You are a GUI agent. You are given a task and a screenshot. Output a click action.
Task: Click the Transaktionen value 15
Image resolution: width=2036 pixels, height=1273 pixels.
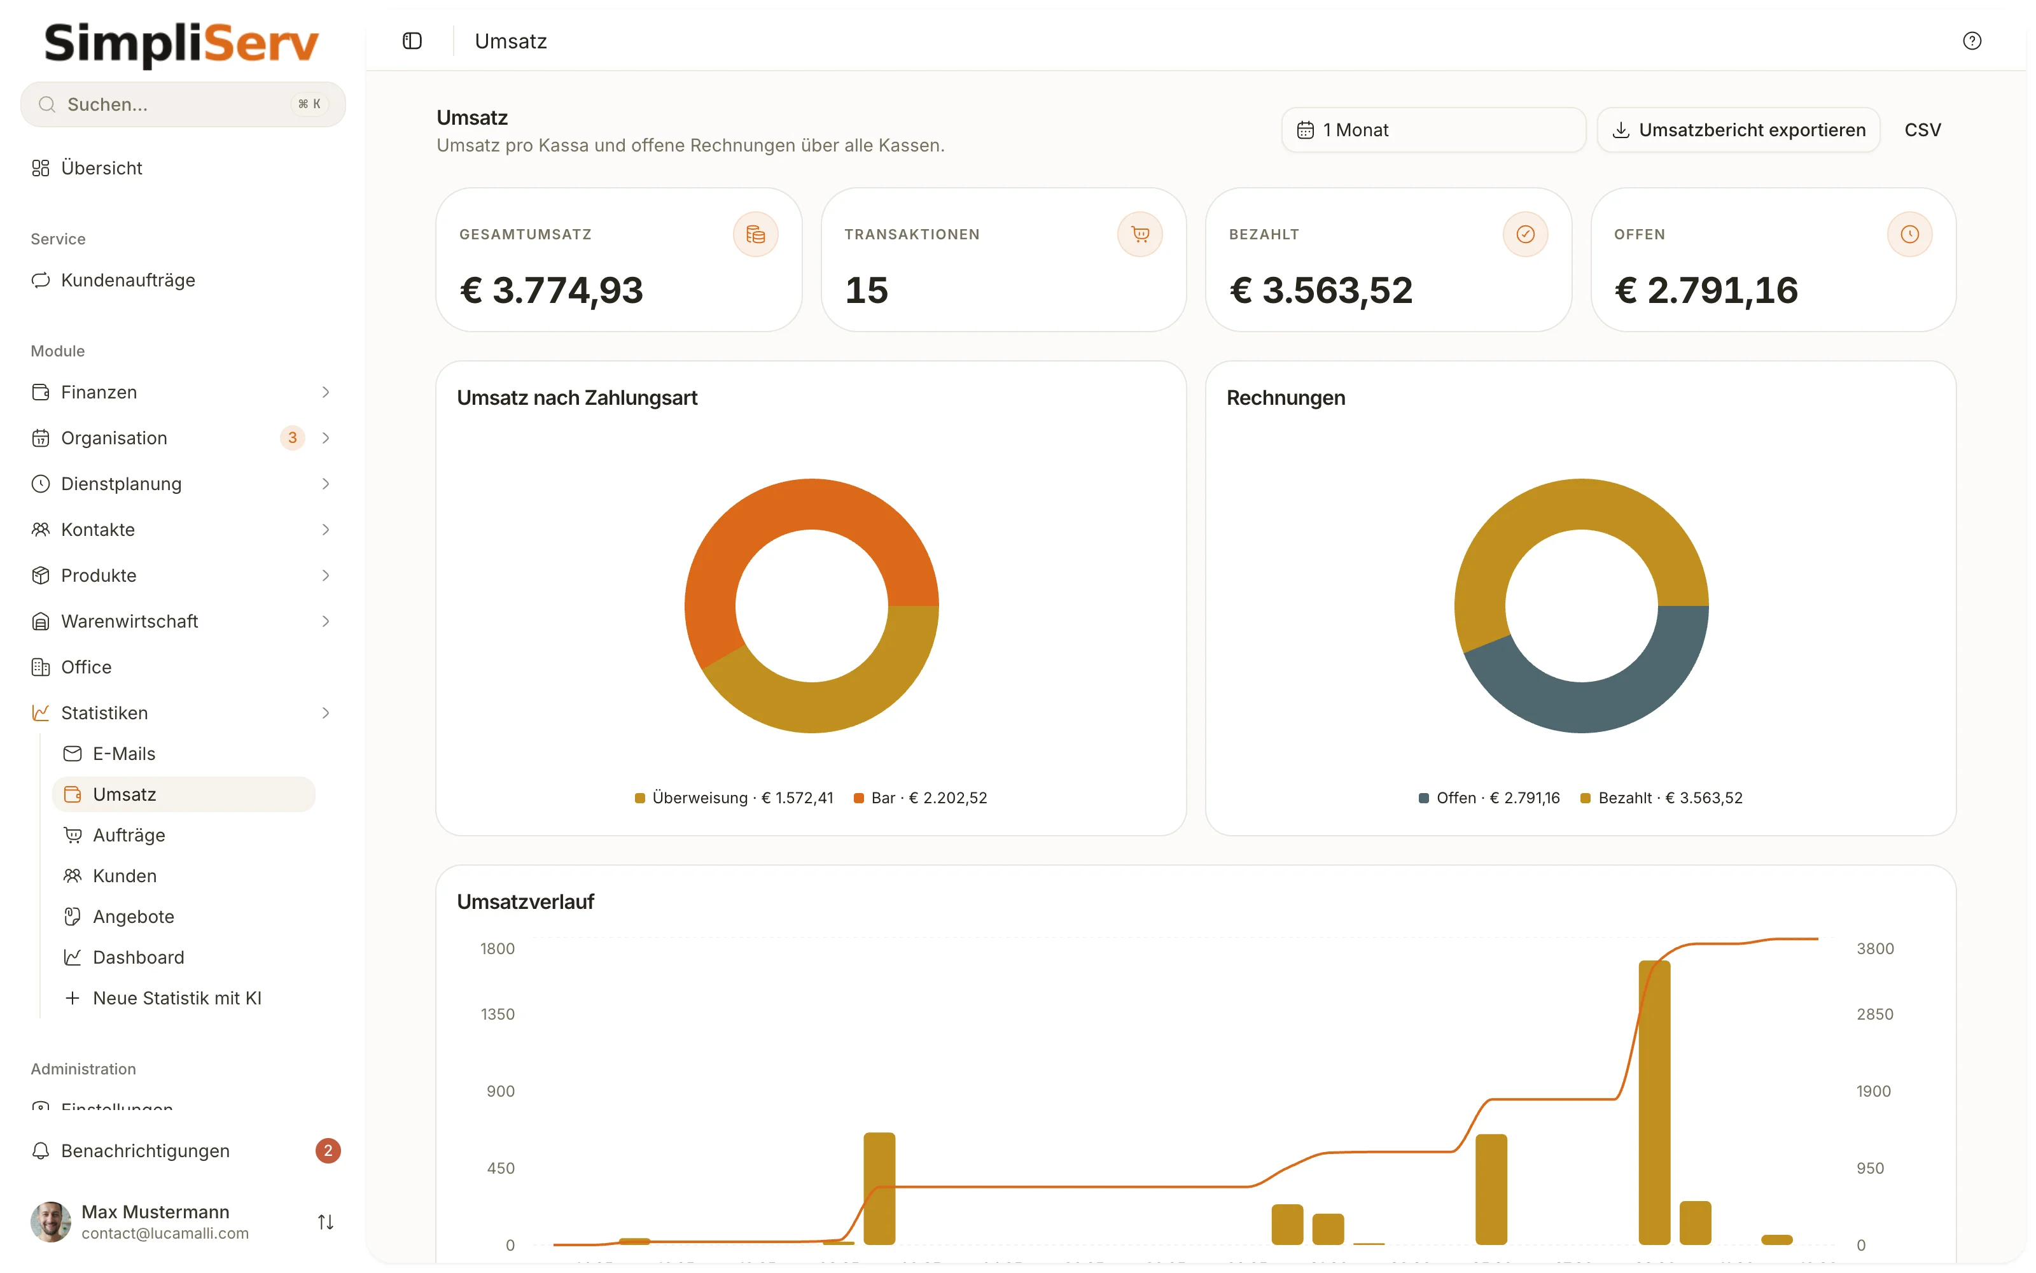tap(867, 290)
